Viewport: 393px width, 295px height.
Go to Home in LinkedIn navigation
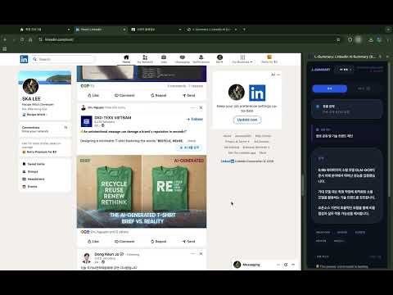pyautogui.click(x=126, y=59)
